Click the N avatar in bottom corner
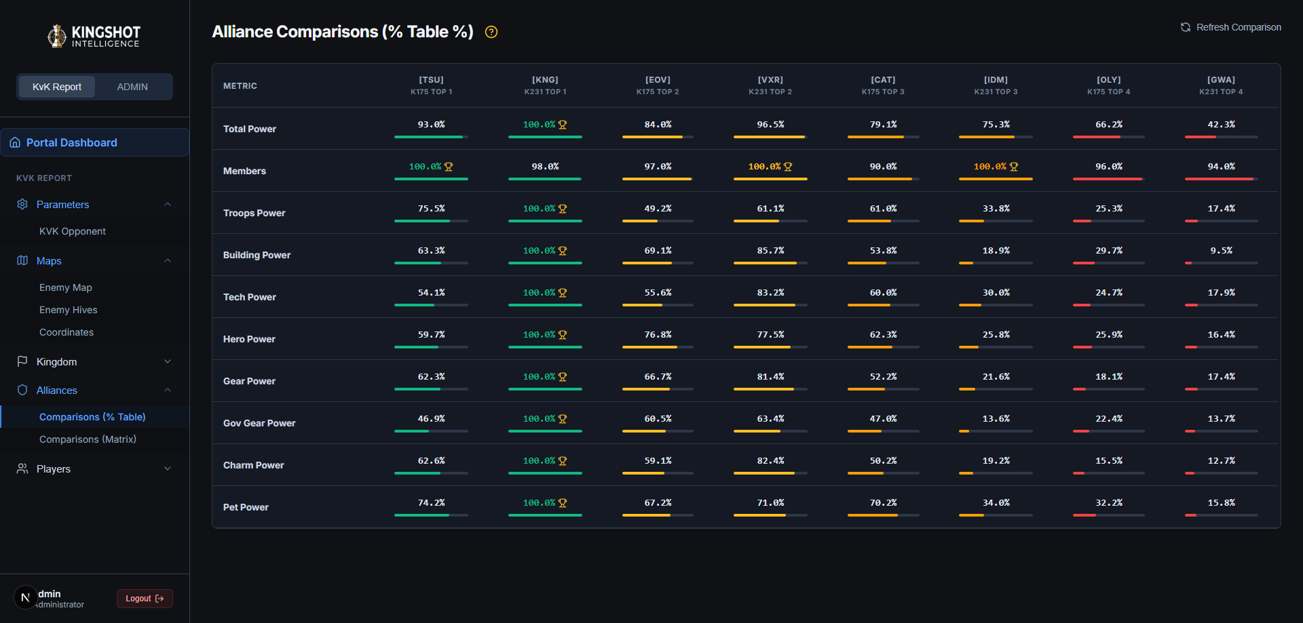The width and height of the screenshot is (1303, 623). 26,597
